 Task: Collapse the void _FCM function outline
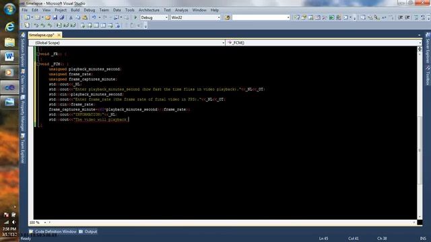click(38, 64)
